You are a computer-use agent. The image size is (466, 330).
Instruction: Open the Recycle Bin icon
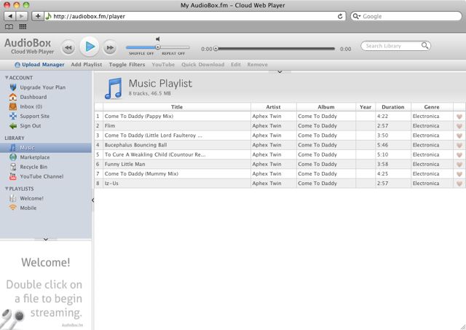pyautogui.click(x=13, y=167)
